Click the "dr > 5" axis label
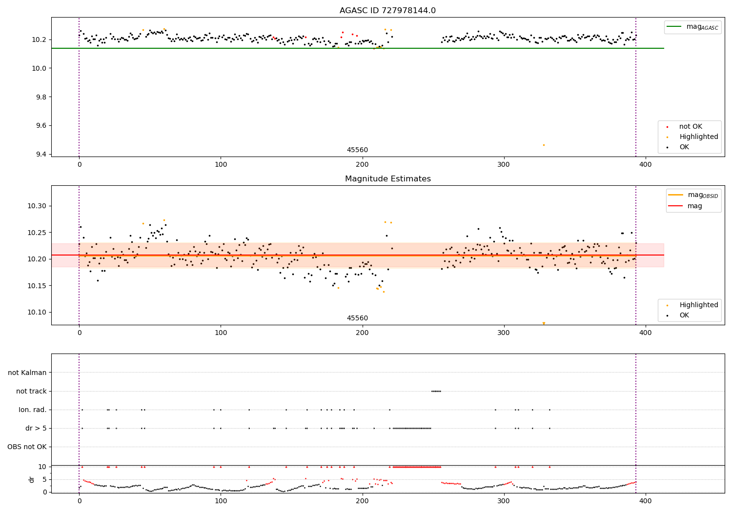This screenshot has width=732, height=512. pyautogui.click(x=36, y=428)
